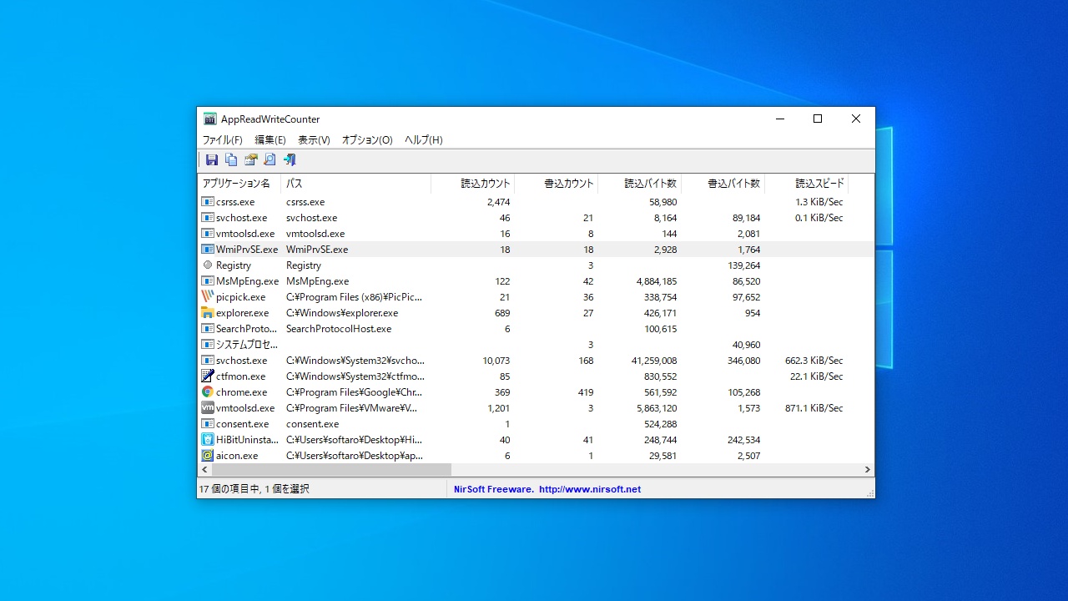Click the read bytes value 4,884,185
The width and height of the screenshot is (1068, 601).
point(656,281)
